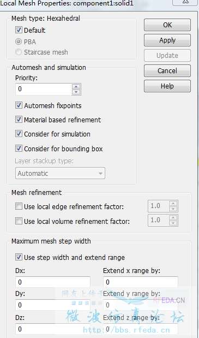Open the Layer stackup type dropdown
Image resolution: width=199 pixels, height=338 pixels.
60,173
